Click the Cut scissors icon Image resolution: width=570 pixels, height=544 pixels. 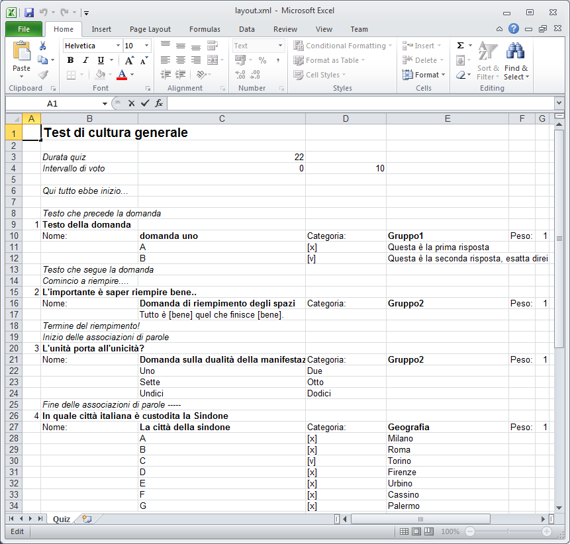43,46
